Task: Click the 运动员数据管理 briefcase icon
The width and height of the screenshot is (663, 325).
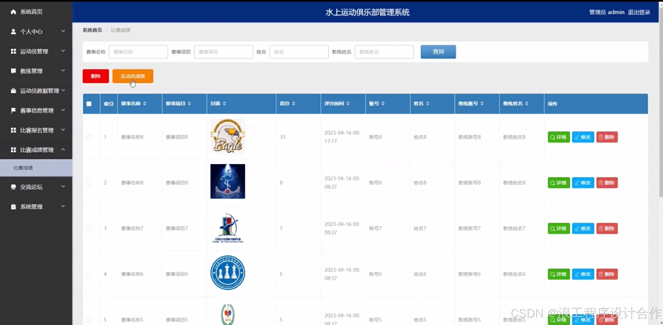Action: pos(13,90)
